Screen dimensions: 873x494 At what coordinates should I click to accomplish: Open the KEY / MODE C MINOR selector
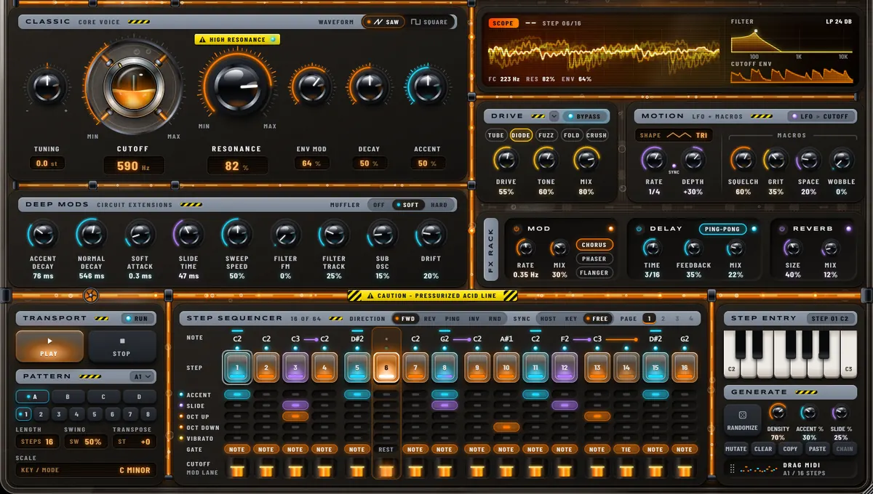pos(86,470)
